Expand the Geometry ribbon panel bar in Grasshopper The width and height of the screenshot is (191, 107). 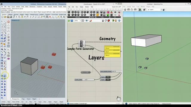78,17
